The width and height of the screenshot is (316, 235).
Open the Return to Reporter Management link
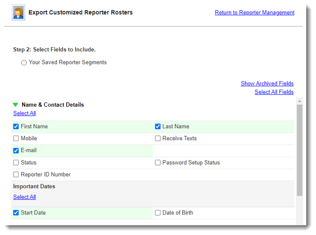254,12
